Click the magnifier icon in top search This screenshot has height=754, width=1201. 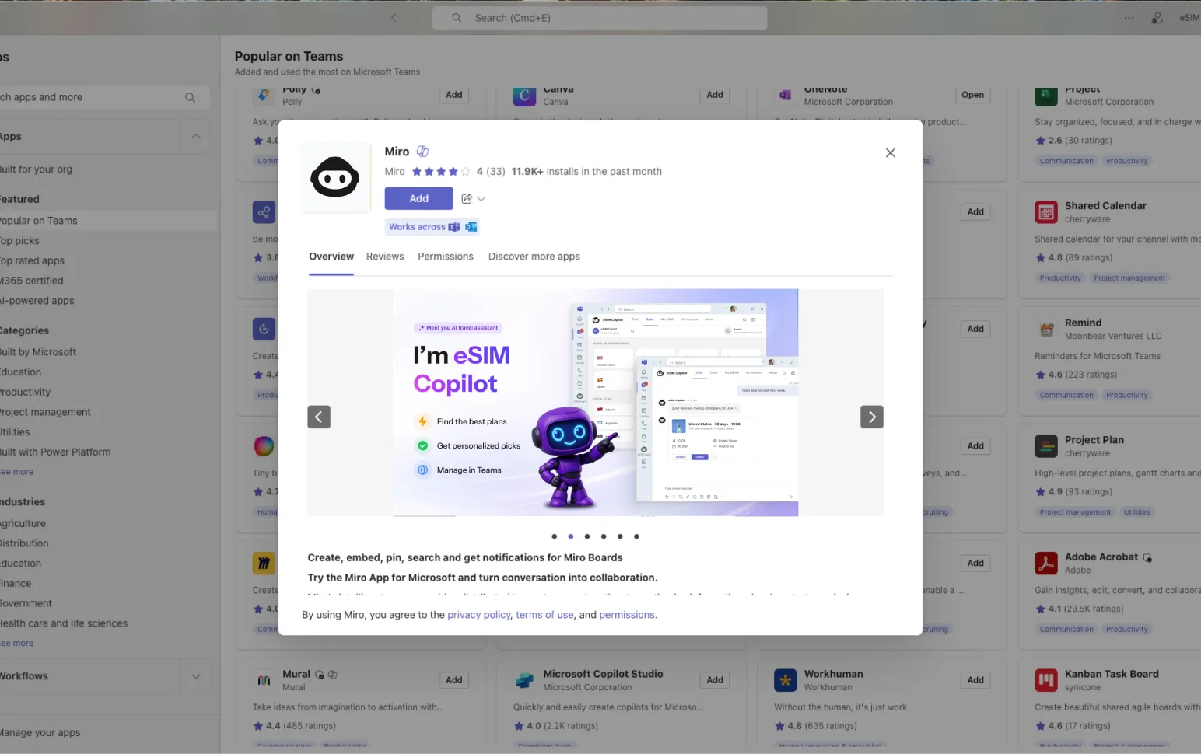(457, 18)
